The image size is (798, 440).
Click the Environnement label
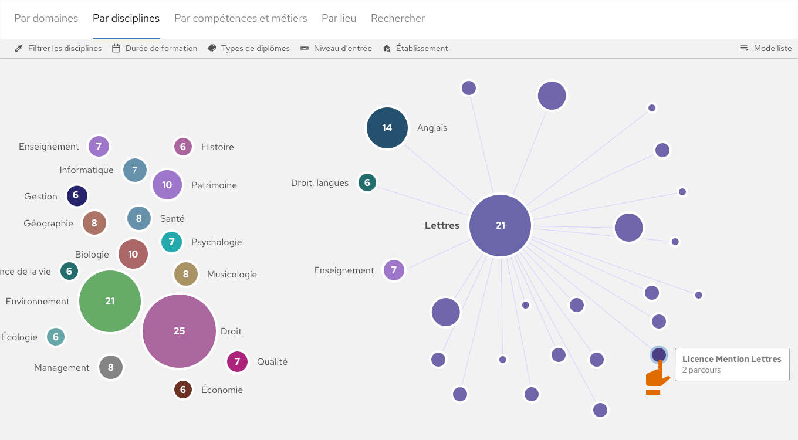click(38, 302)
